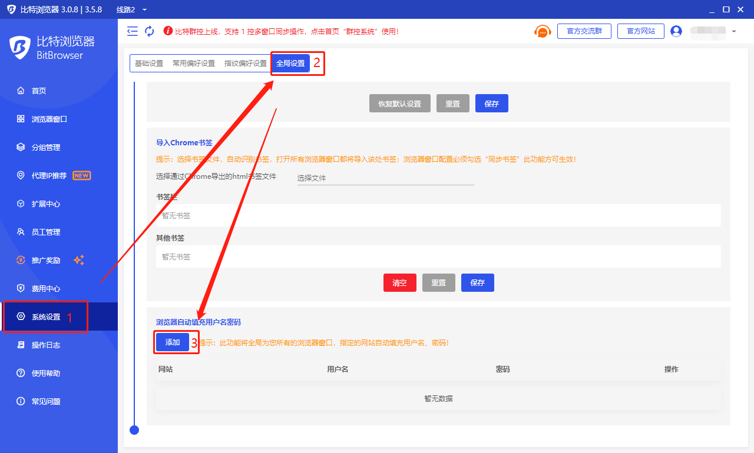Switch to the 指纹偏好设置 tab
The width and height of the screenshot is (754, 453).
coord(246,64)
